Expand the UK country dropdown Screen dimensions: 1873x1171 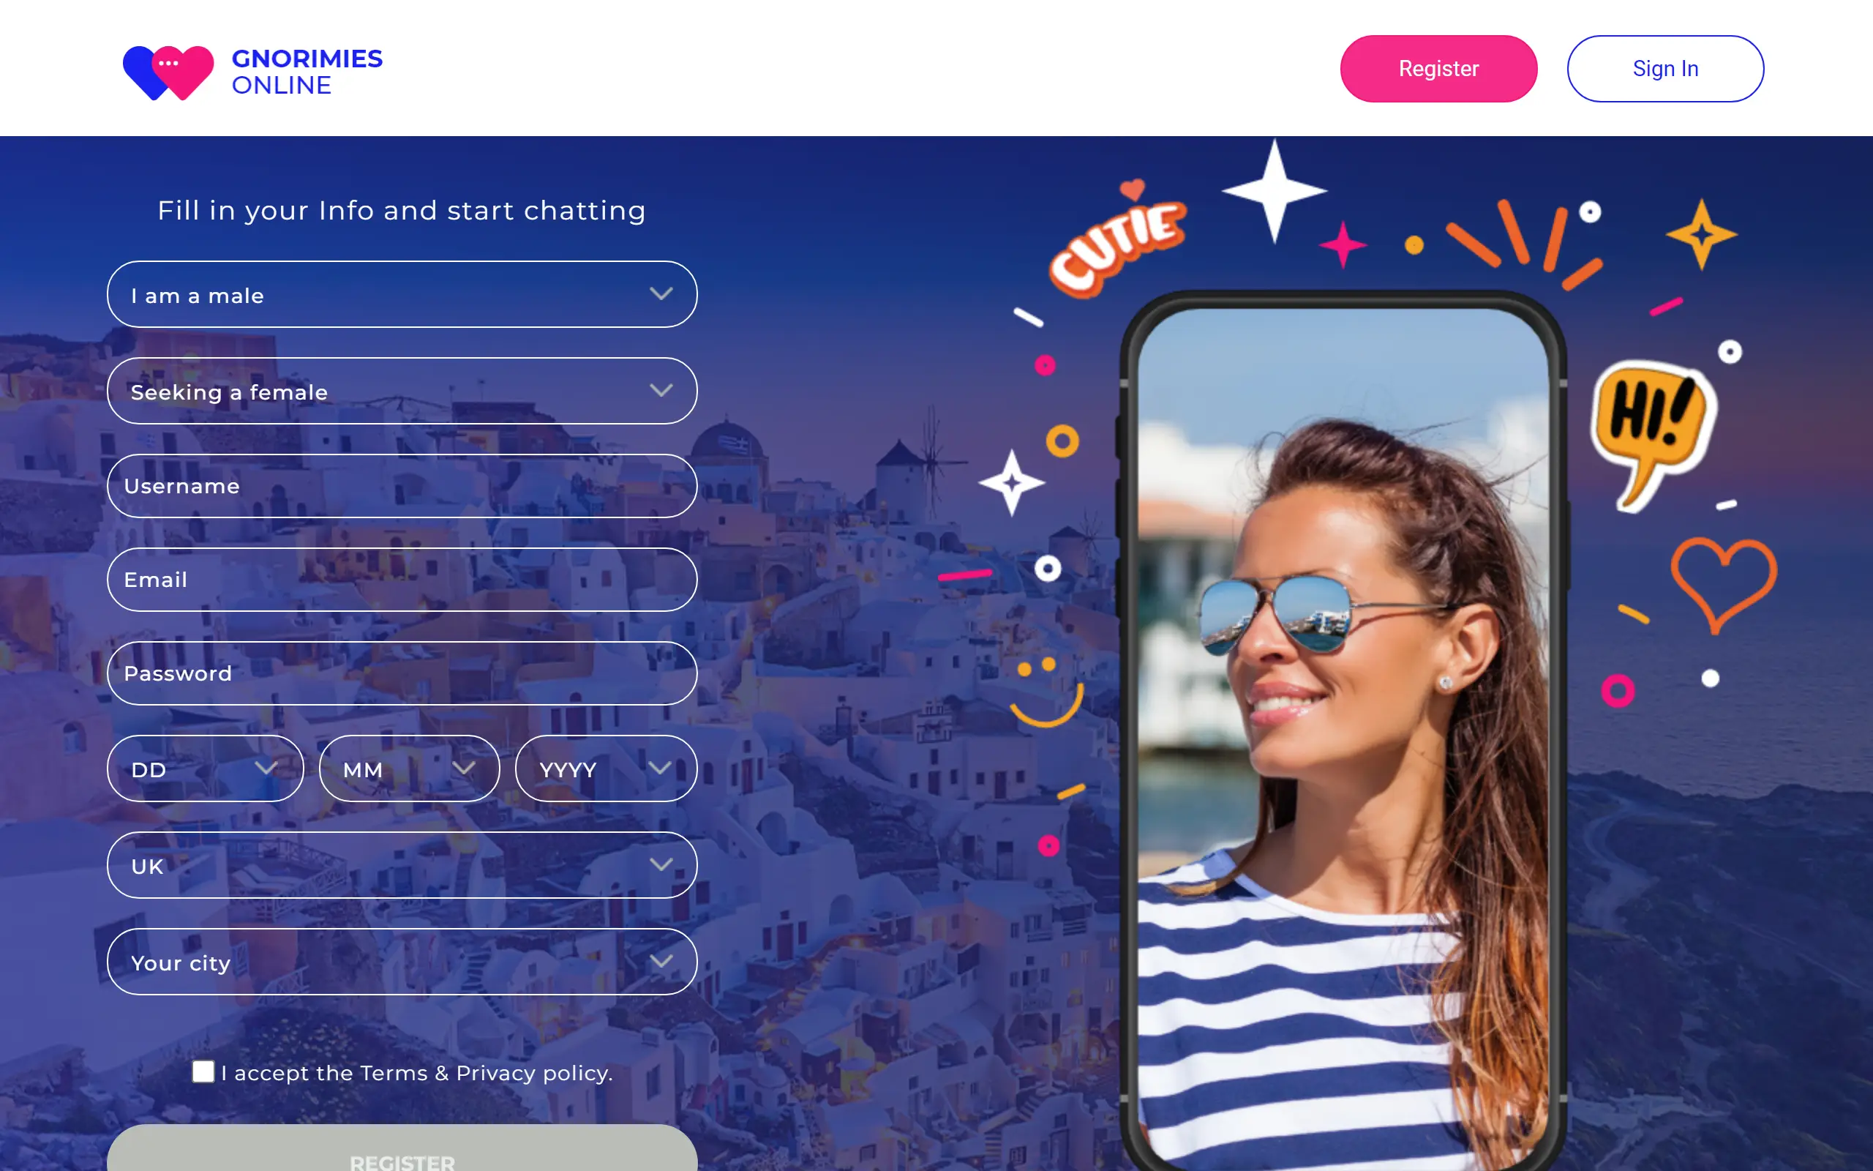pyautogui.click(x=402, y=865)
